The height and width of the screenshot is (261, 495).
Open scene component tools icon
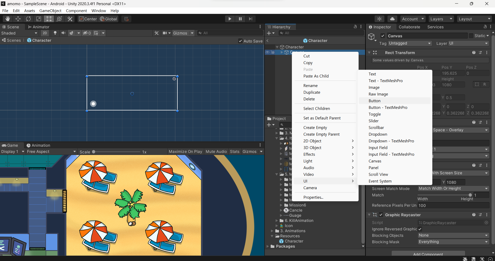[x=156, y=33]
